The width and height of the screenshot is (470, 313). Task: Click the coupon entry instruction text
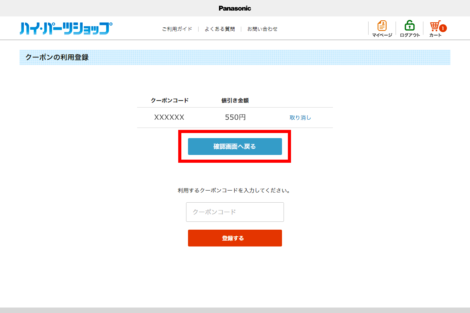[x=234, y=191]
